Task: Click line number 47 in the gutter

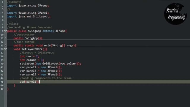Action: pyautogui.click(x=2, y=89)
